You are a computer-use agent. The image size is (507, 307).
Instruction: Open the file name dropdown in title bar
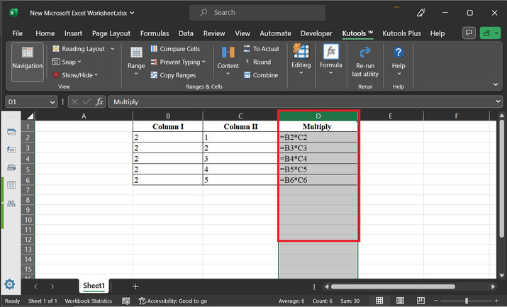click(x=132, y=13)
